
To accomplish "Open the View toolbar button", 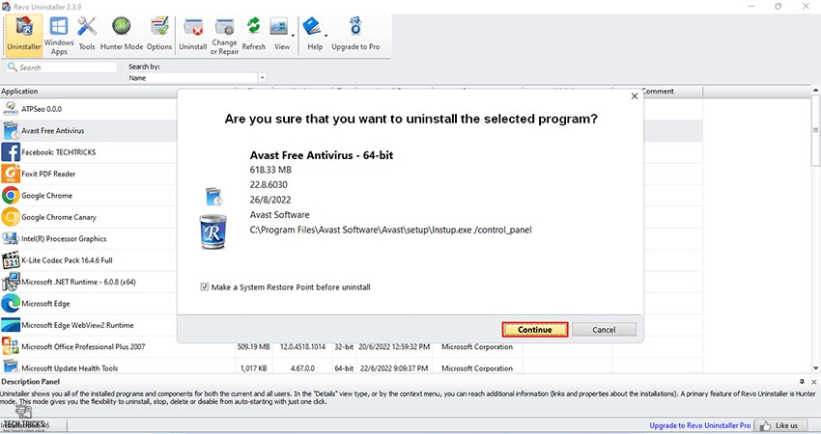I will [281, 35].
